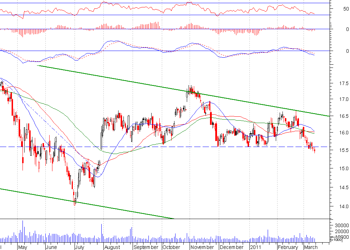This screenshot has height=250, width=350.
Task: Click the 17.0 price axis label
Action: point(344,99)
